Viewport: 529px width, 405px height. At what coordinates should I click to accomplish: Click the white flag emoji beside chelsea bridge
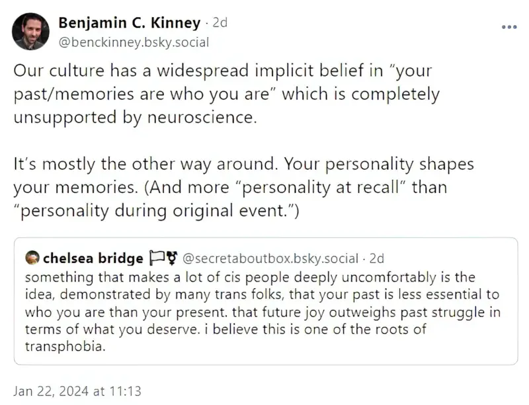pos(156,258)
